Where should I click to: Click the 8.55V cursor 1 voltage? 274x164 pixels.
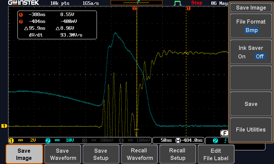pos(67,14)
